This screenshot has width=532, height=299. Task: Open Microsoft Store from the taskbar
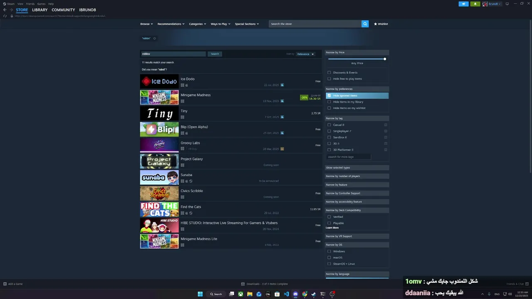[x=277, y=294]
